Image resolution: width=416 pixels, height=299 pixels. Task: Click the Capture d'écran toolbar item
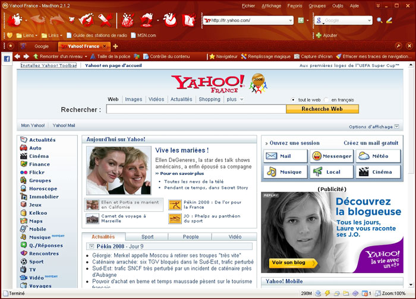point(313,56)
